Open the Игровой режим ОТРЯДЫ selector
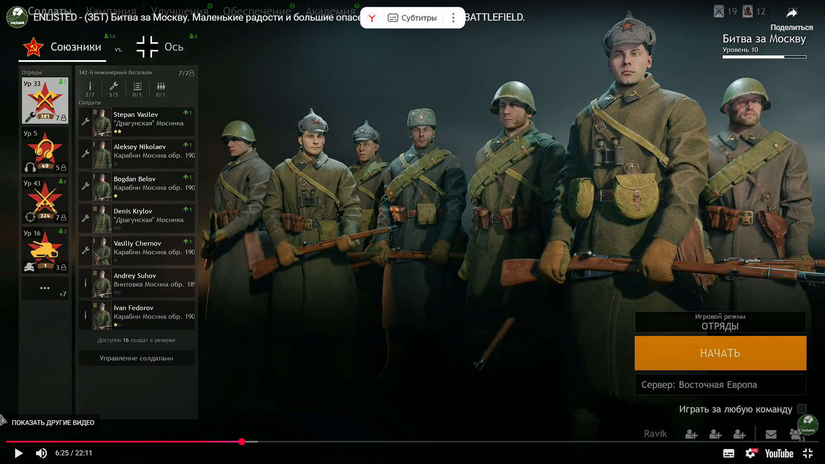 click(x=720, y=322)
